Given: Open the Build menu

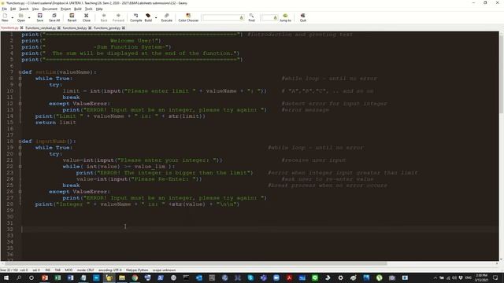Looking at the screenshot, I should coord(78,9).
